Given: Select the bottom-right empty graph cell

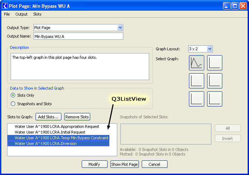Looking at the screenshot, I should click(x=215, y=99).
